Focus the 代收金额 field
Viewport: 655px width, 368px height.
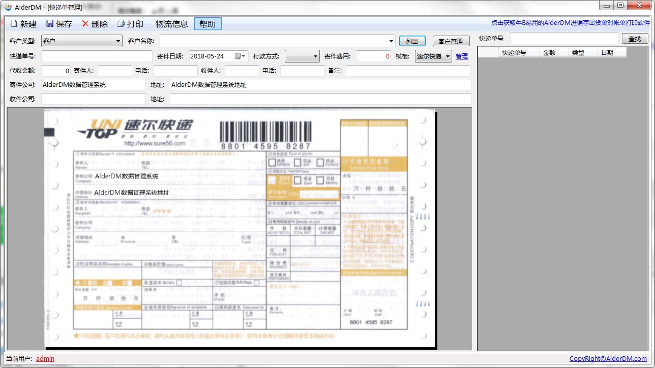(56, 71)
